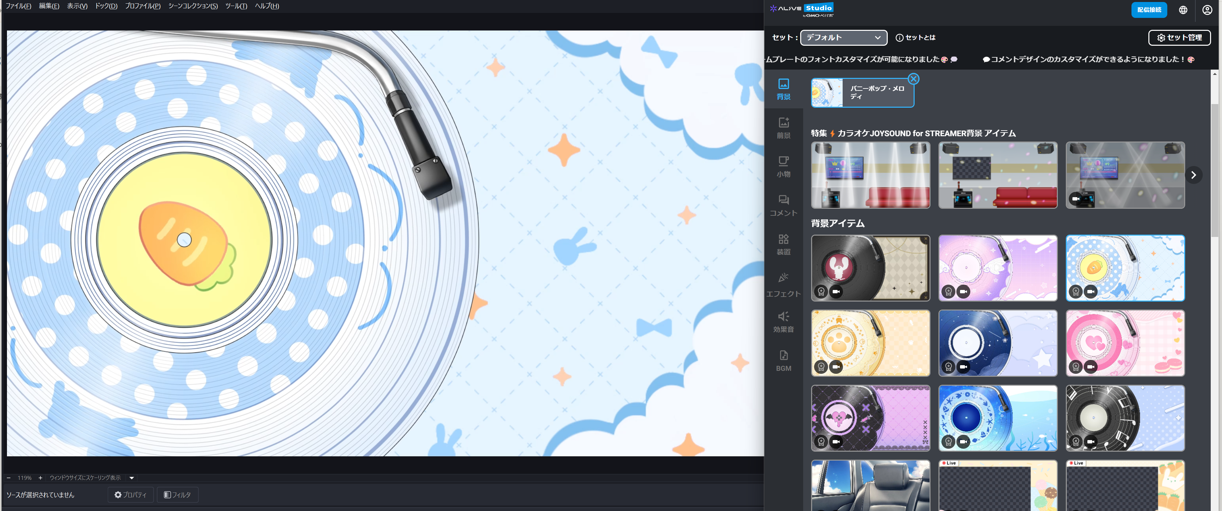Screen dimensions: 1222x511
Task: Click the globe language icon
Action: 1183,10
